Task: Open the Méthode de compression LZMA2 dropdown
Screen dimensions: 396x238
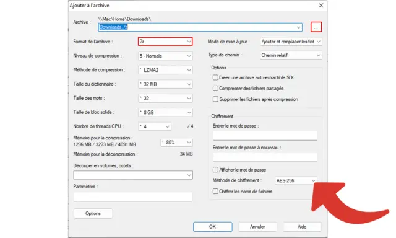Action: (x=165, y=70)
